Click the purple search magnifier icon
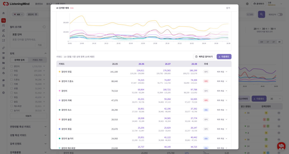Screen dimensions: 289x154 261,14
